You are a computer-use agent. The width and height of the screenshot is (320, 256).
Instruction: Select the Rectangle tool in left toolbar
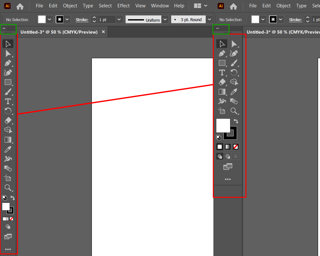[x=8, y=82]
